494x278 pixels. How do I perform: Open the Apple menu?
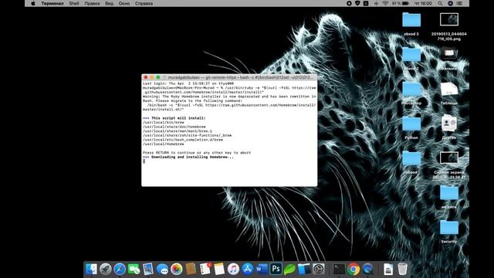[x=32, y=3]
